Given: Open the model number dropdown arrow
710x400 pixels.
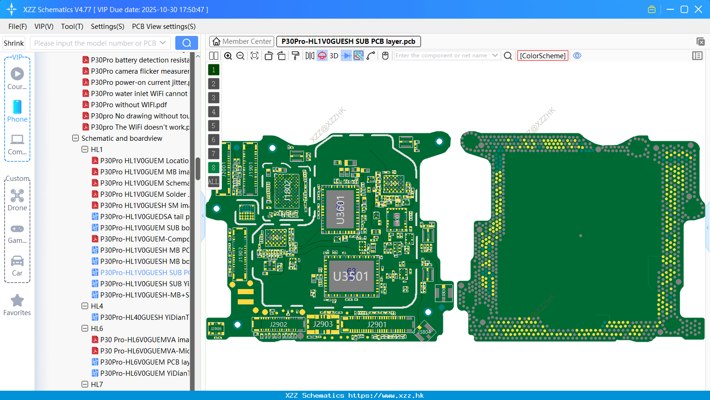Looking at the screenshot, I should (x=163, y=43).
